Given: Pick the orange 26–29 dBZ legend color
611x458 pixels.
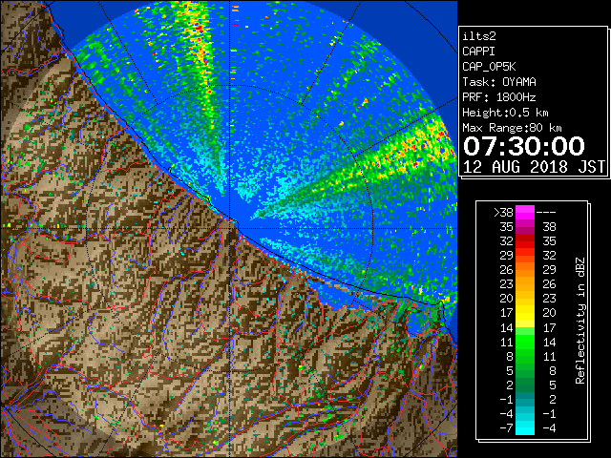Looking at the screenshot, I should (525, 269).
